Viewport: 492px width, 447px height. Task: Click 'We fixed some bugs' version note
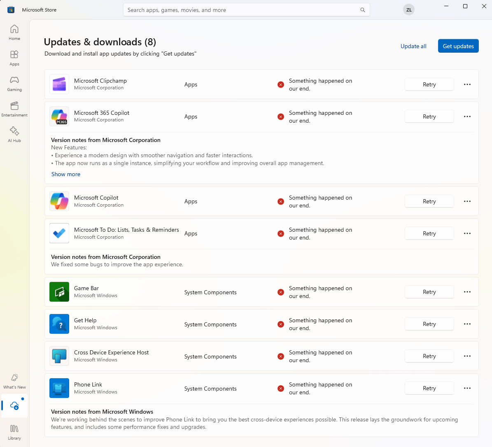tap(117, 264)
